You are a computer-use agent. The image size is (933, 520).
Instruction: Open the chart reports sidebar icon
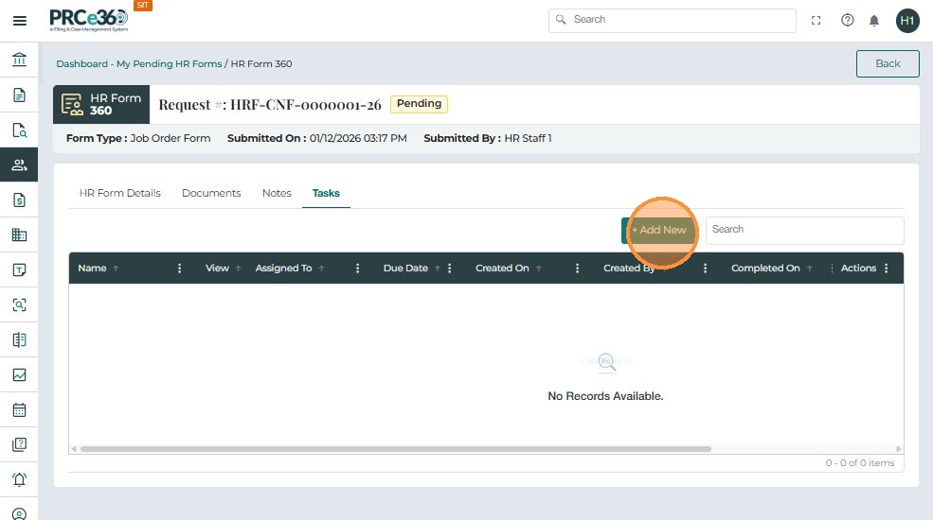[19, 374]
